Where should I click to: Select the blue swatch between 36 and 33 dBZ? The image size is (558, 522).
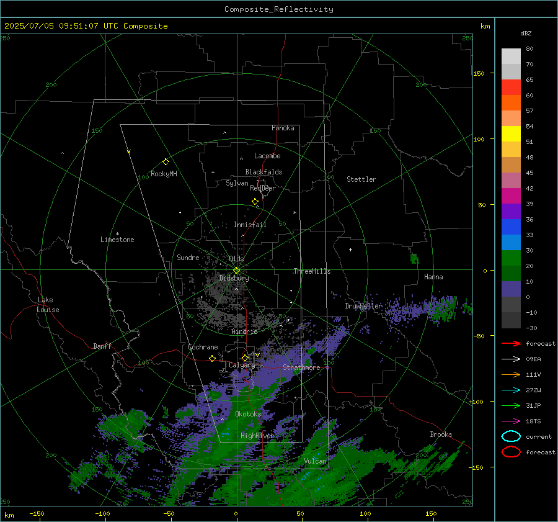pos(511,227)
